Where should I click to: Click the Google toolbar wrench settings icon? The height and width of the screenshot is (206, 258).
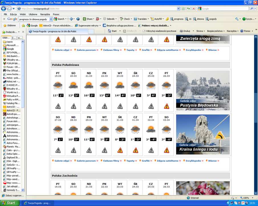click(x=237, y=19)
